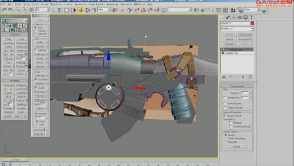Viewport: 294px width, 166px height.
Task: Click the Ring button in PolyBoost
Action: [8, 39]
